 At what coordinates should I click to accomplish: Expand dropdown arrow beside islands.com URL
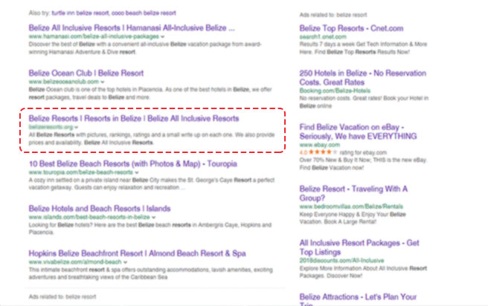pos(153,217)
